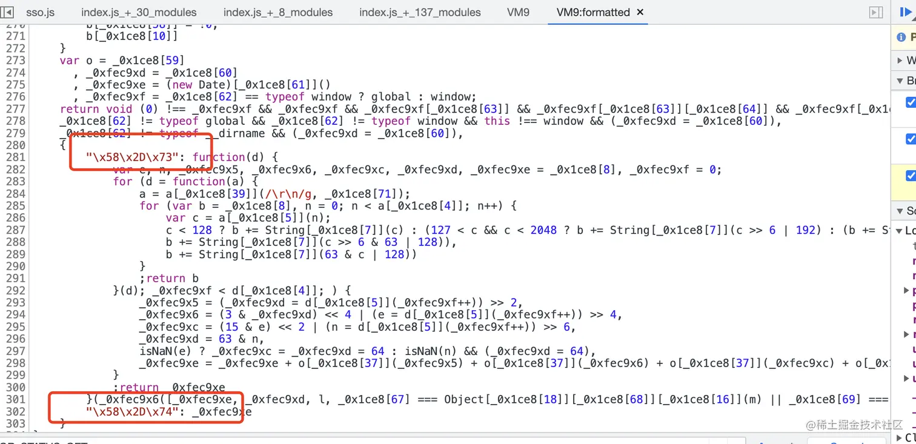Collapse the Scope section arrow
Viewport: 916px width, 444px height.
tap(900, 211)
